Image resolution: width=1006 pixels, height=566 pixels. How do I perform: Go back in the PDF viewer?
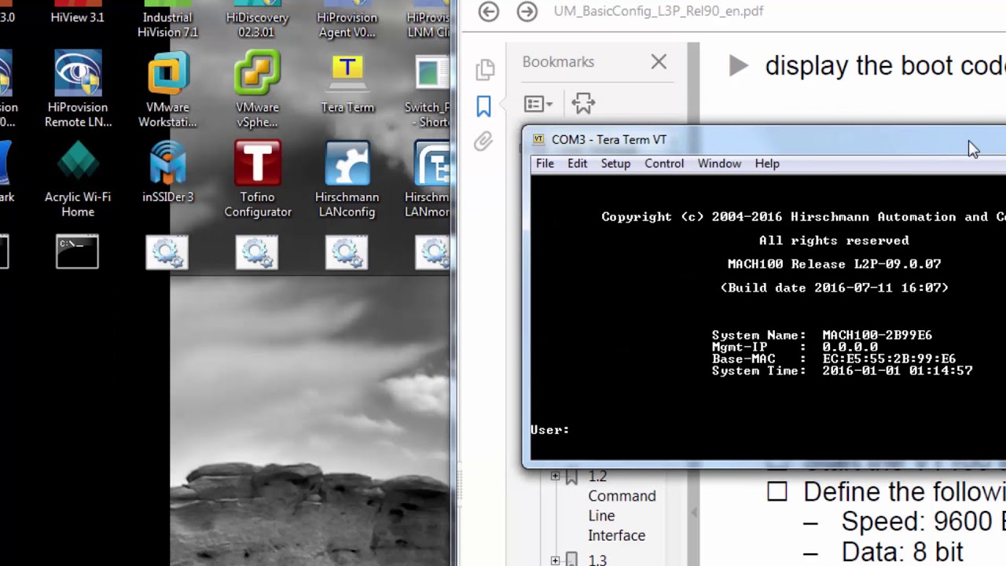489,11
